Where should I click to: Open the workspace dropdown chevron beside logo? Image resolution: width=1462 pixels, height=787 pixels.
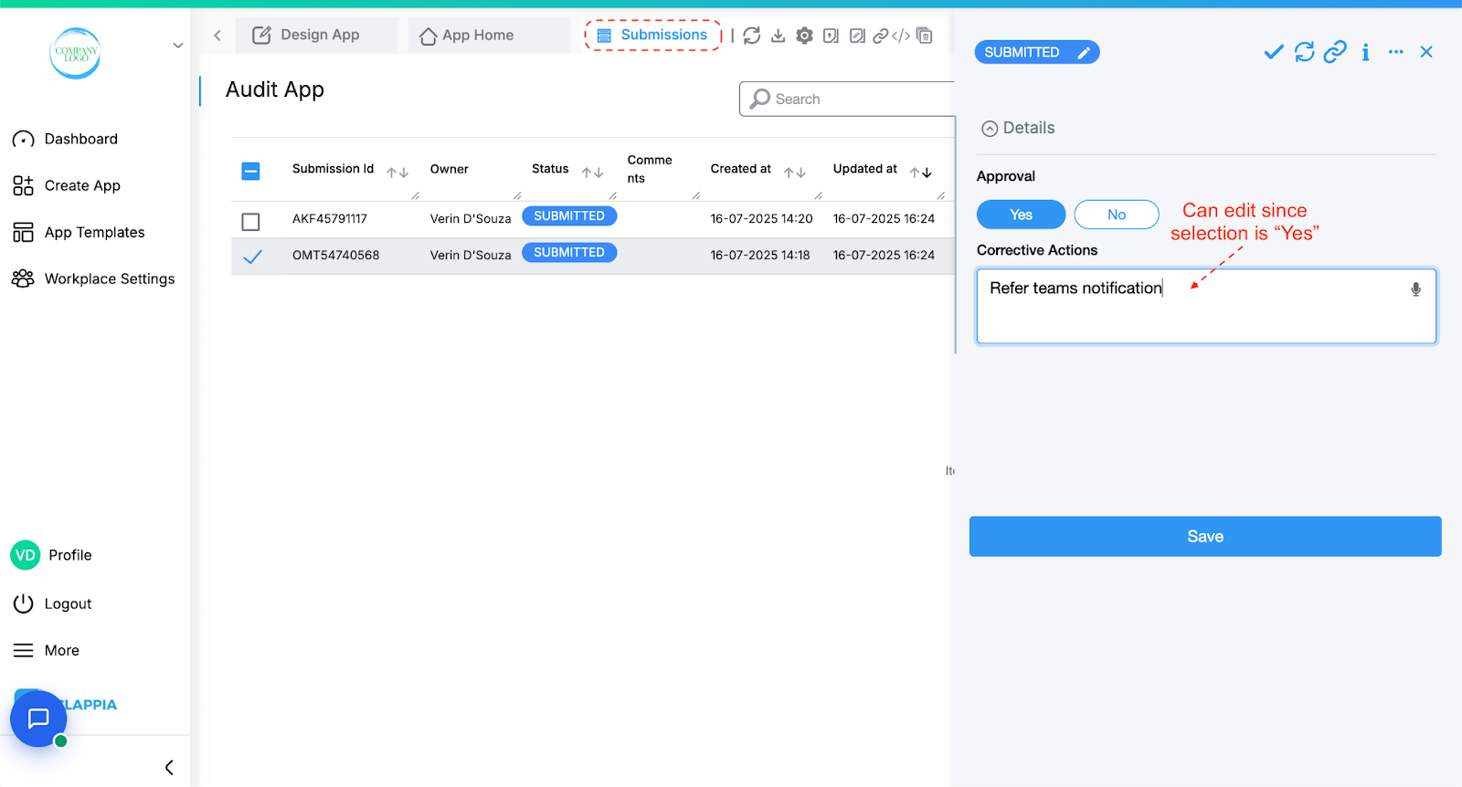coord(178,46)
